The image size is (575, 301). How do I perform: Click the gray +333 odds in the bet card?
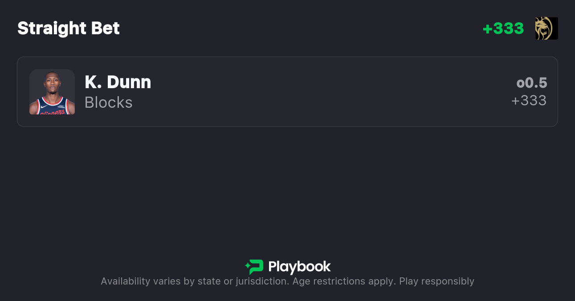coord(529,101)
